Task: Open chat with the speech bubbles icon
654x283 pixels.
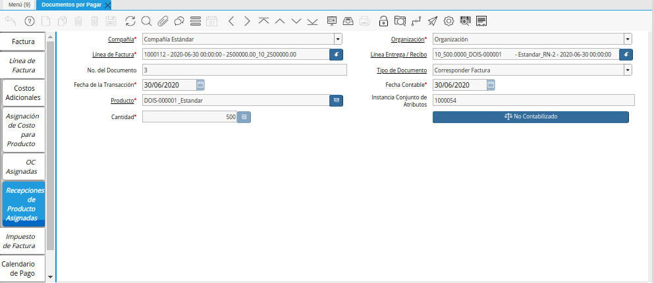Action: 179,21
